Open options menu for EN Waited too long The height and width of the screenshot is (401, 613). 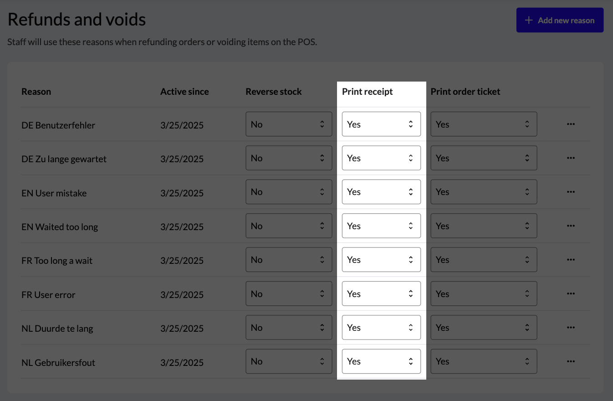coord(571,226)
